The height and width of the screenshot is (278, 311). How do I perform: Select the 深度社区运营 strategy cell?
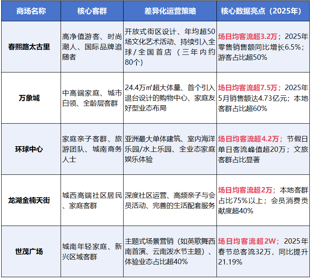pos(170,201)
